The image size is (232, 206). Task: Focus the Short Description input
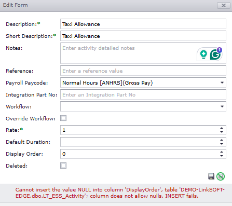point(143,36)
